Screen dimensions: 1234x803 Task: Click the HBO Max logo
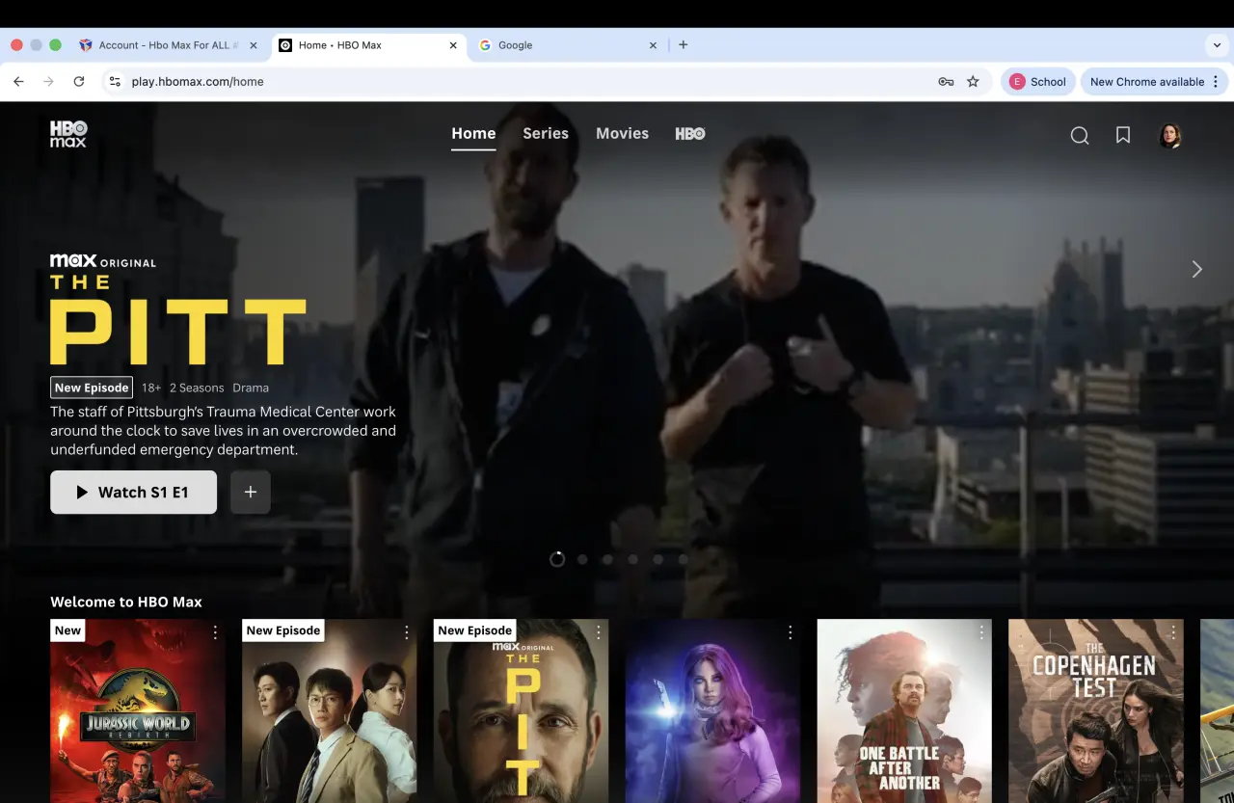click(x=68, y=134)
